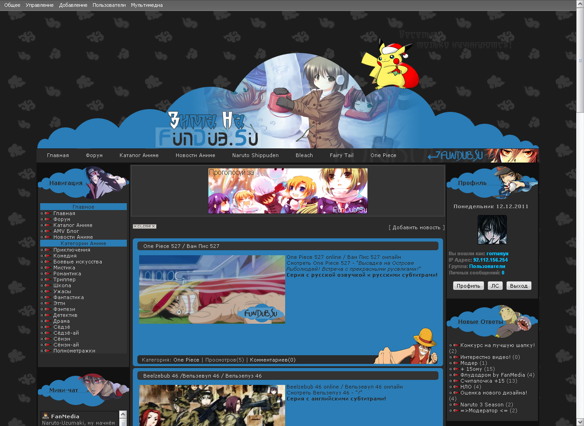Go to Главная in the top navbar
The height and width of the screenshot is (426, 584).
tap(58, 155)
